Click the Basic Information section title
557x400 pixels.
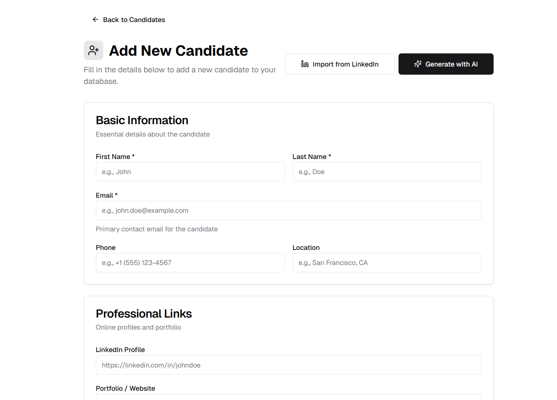(142, 120)
